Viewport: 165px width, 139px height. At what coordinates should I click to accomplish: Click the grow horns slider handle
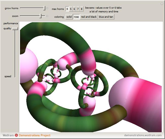44,8
